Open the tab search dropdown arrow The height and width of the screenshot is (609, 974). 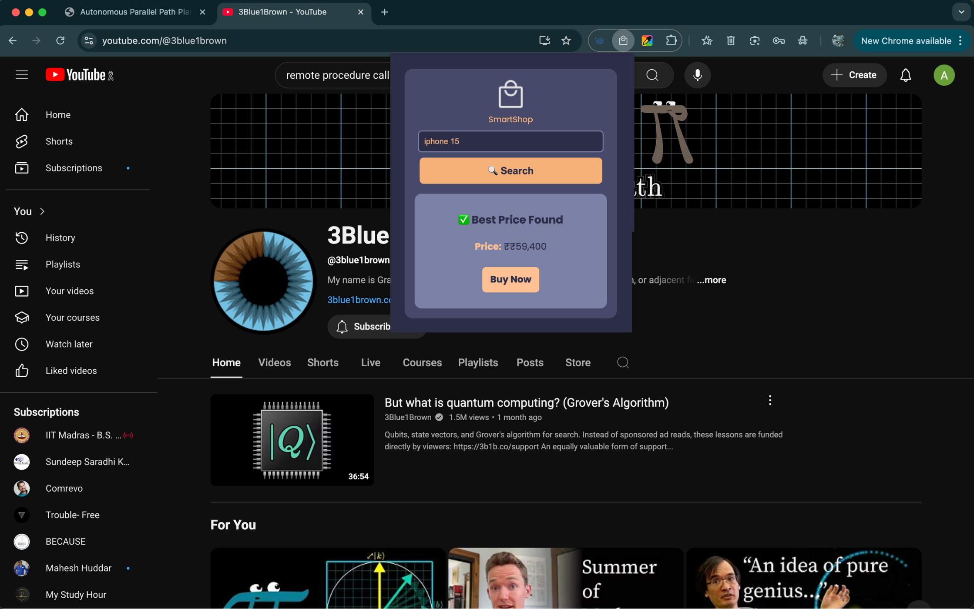961,12
